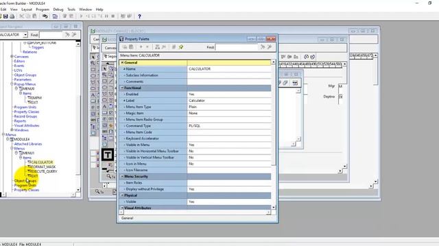This screenshot has height=246, width=439.
Task: Collapse the MENU1 node in navigator
Action: point(16,153)
